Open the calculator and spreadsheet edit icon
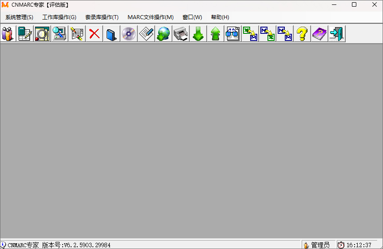Image resolution: width=383 pixels, height=249 pixels. [25, 34]
